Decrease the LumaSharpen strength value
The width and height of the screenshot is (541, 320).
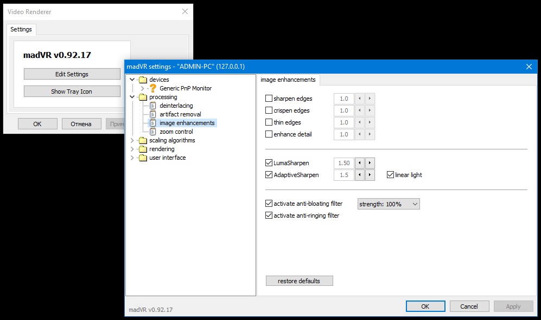pos(360,163)
